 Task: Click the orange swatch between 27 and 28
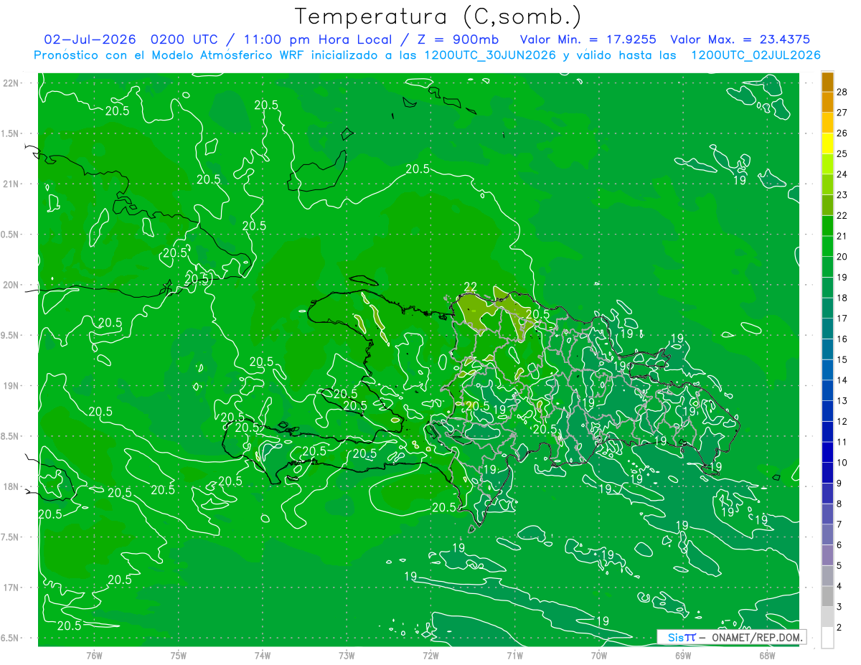point(827,103)
